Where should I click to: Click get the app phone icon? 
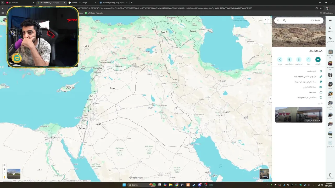tap(330, 175)
